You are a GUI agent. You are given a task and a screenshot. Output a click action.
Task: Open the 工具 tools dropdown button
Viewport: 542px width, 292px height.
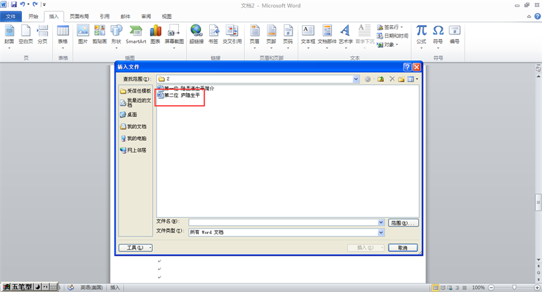(x=135, y=248)
